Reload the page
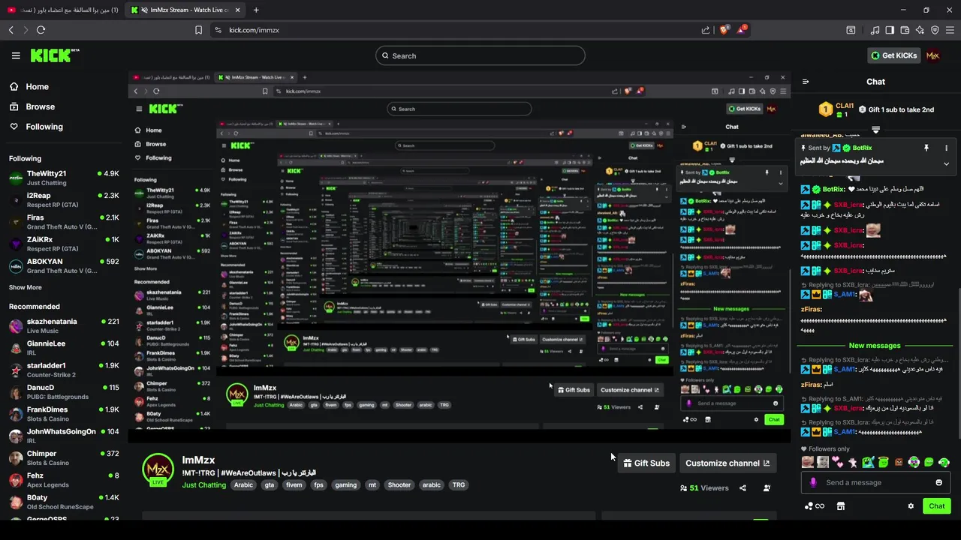961x540 pixels. click(x=41, y=30)
